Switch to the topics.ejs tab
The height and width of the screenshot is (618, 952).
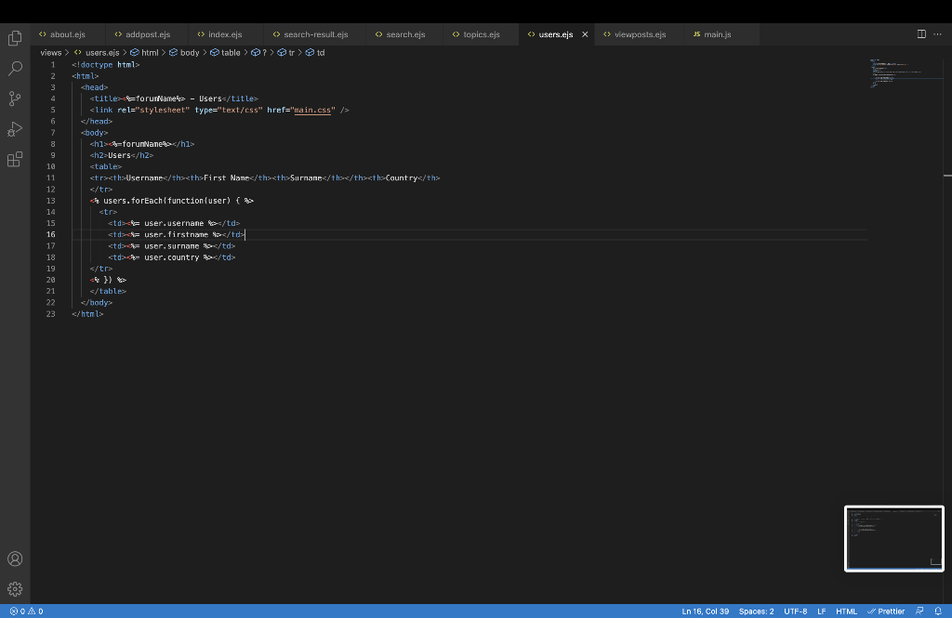(x=481, y=34)
